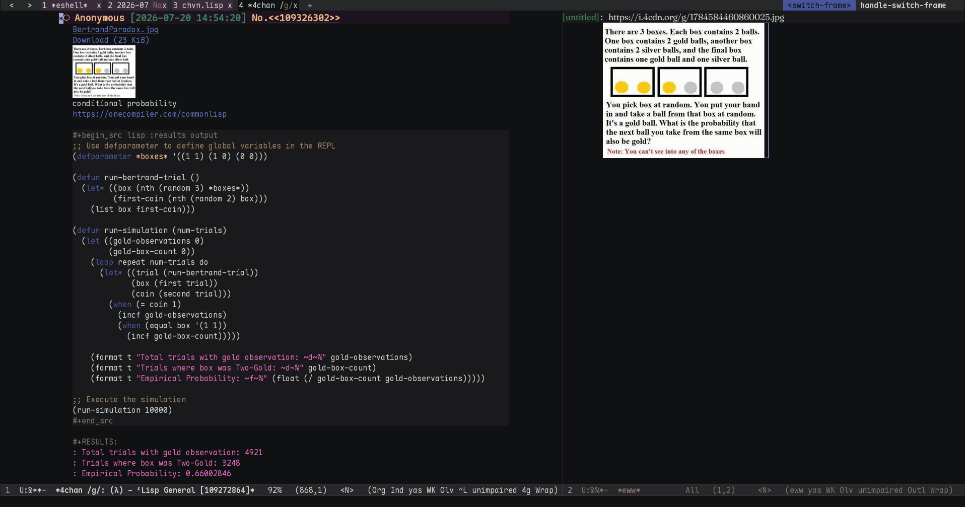This screenshot has width=965, height=507.
Task: Click the defparameter *boxes* line
Action: pyautogui.click(x=170, y=157)
